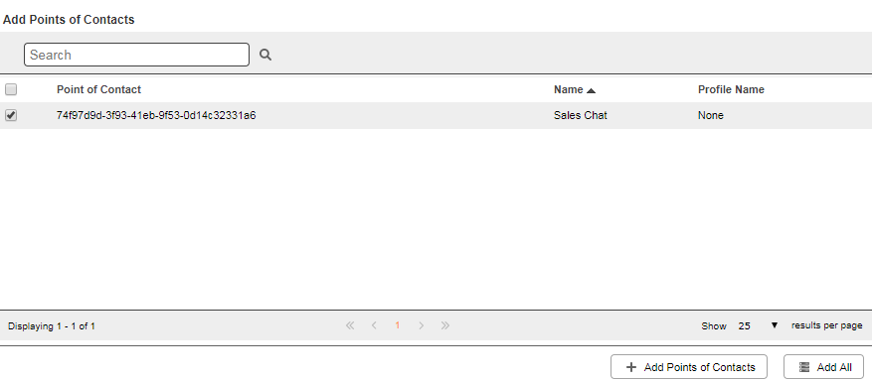Uncheck the Sales Chat row checkbox
Image resolution: width=872 pixels, height=382 pixels.
click(x=11, y=115)
